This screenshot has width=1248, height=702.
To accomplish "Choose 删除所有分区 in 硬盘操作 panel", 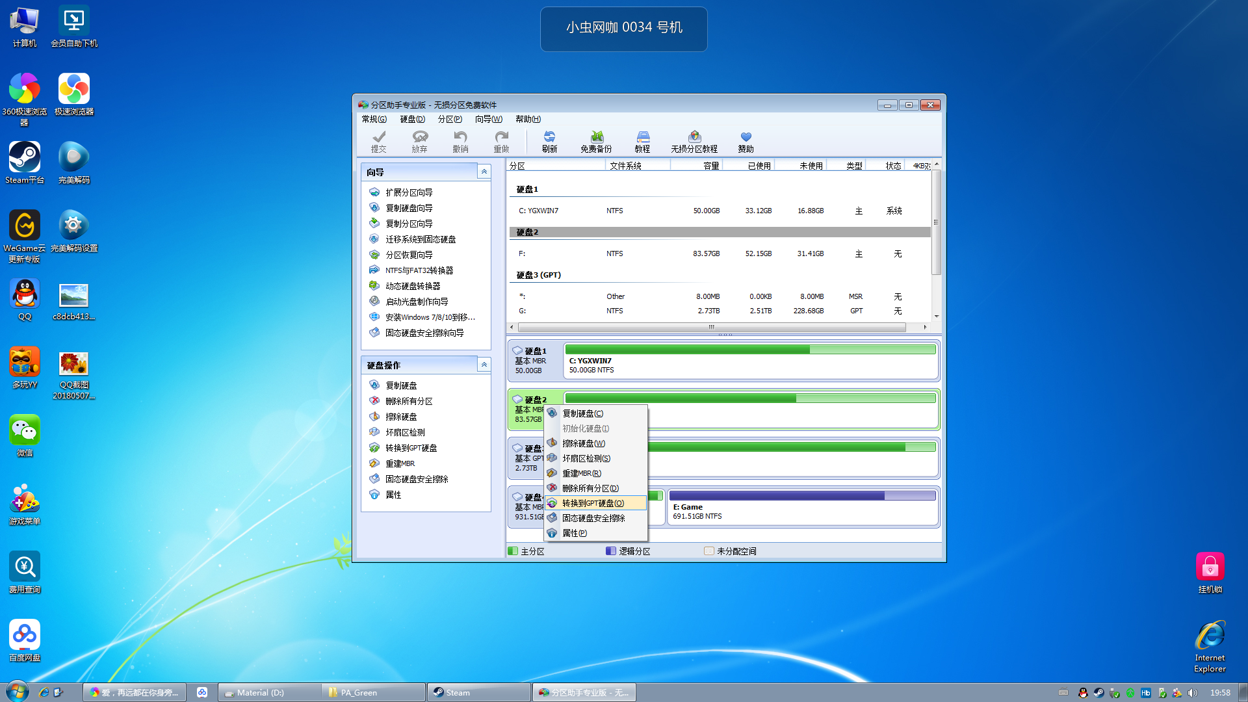I will [408, 401].
